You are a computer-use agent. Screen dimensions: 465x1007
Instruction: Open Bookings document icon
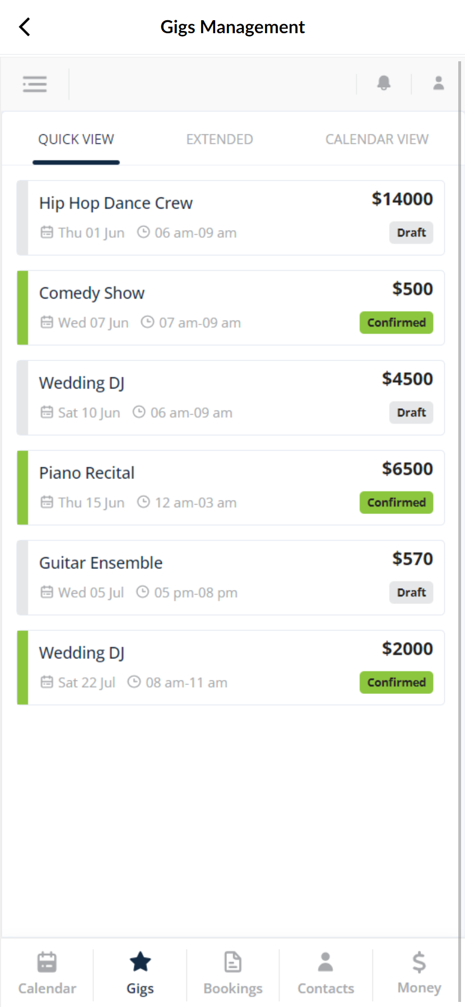233,963
